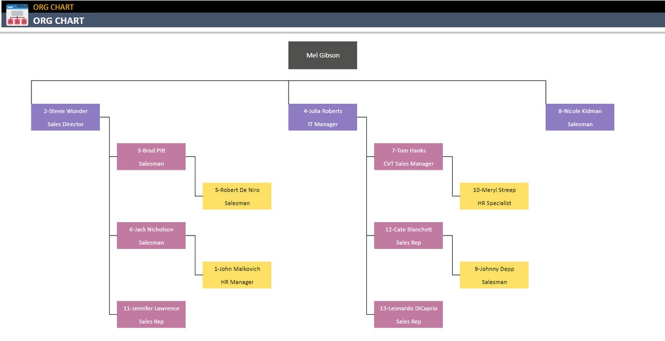Select the Brad Pitt Salesman box
The image size is (665, 341).
point(151,157)
